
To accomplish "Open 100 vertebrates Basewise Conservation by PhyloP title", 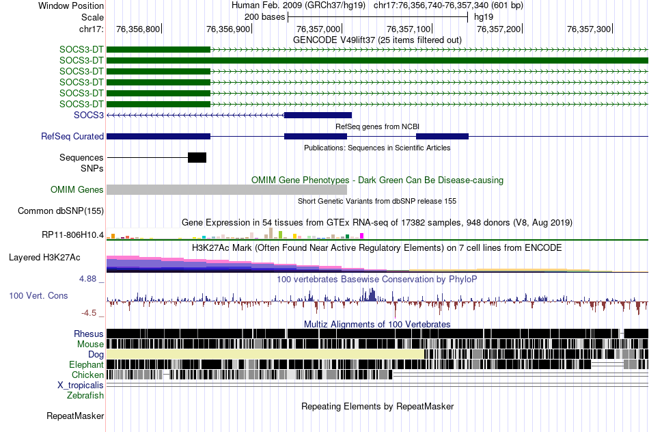I will 377,279.
